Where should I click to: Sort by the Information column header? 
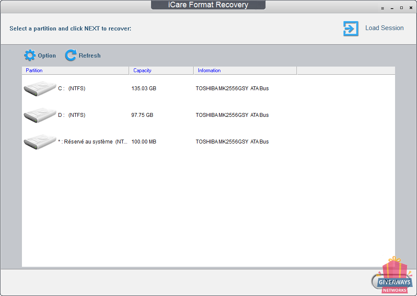click(245, 70)
